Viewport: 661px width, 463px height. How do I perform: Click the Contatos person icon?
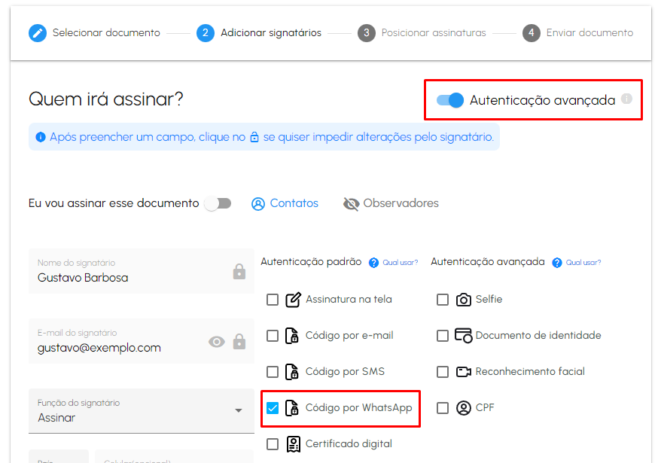258,203
